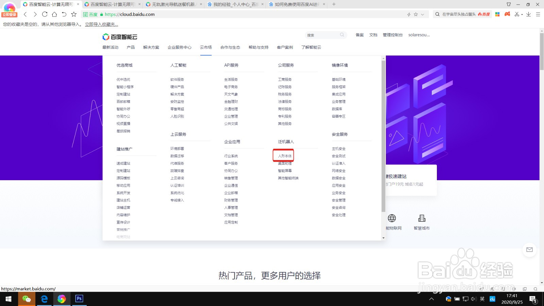Viewport: 544px width, 306px height.
Task: Switch to 我的经验_个人中心 tab
Action: (235, 4)
